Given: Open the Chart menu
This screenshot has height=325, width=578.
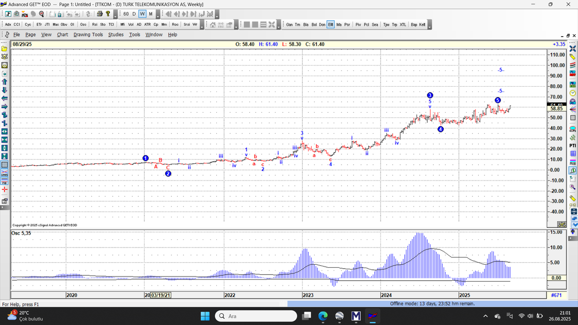Looking at the screenshot, I should (63, 35).
